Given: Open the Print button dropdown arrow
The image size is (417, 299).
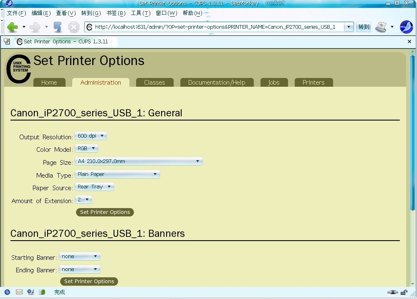Looking at the screenshot, I should [x=392, y=27].
